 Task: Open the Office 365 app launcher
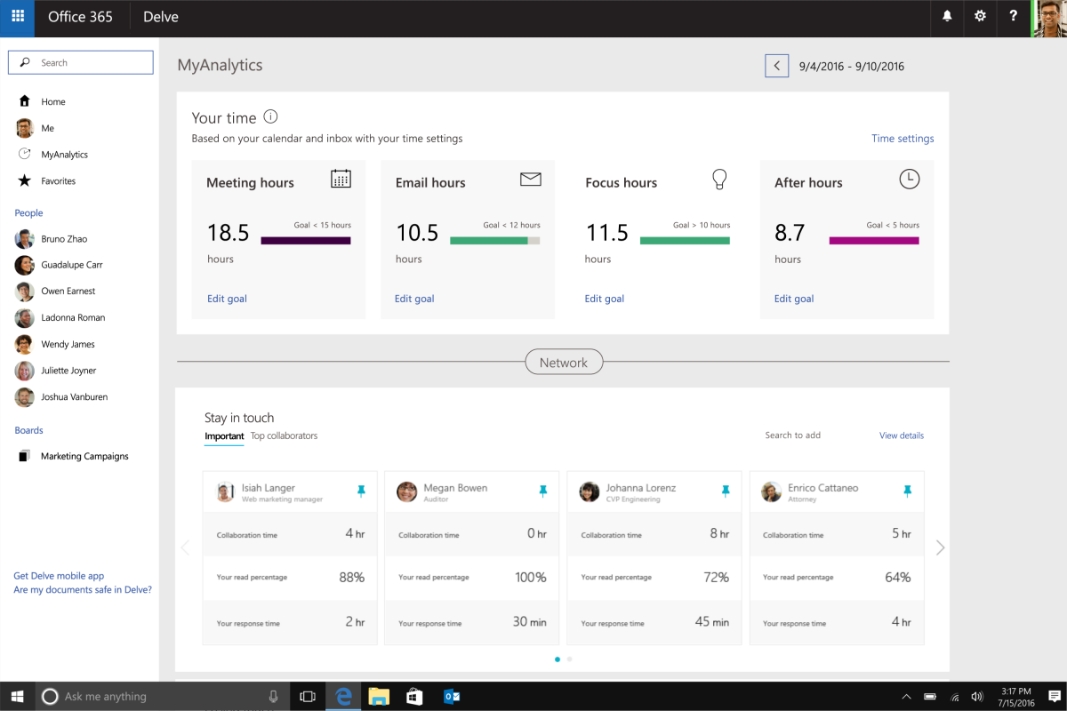[17, 18]
